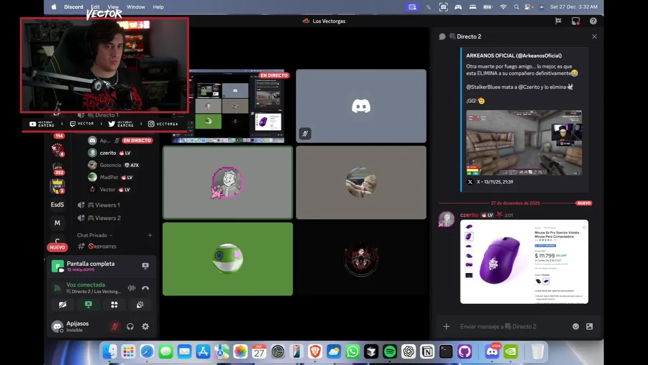Screen dimensions: 648x365
Task: Open the Help menu in menu bar
Action: point(158,7)
